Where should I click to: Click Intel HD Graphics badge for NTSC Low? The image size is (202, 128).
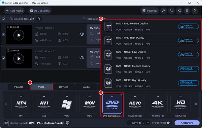(x=188, y=55)
